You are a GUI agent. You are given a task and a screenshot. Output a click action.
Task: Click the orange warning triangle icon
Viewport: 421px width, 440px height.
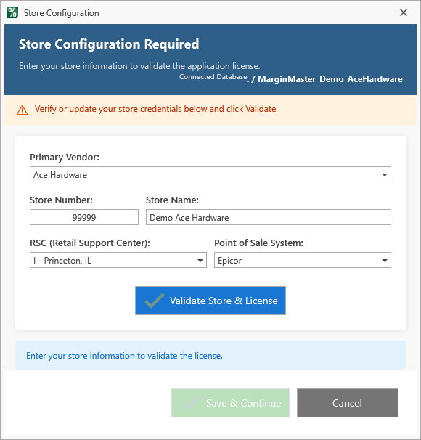23,110
